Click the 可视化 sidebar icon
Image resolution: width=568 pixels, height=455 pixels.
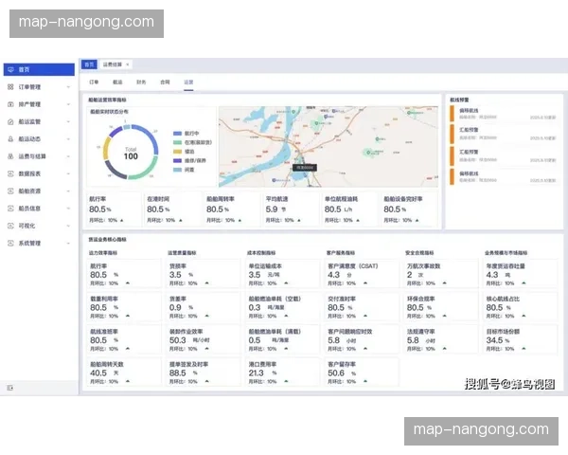point(10,226)
